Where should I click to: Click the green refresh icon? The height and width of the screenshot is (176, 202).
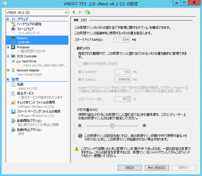(x=88, y=12)
